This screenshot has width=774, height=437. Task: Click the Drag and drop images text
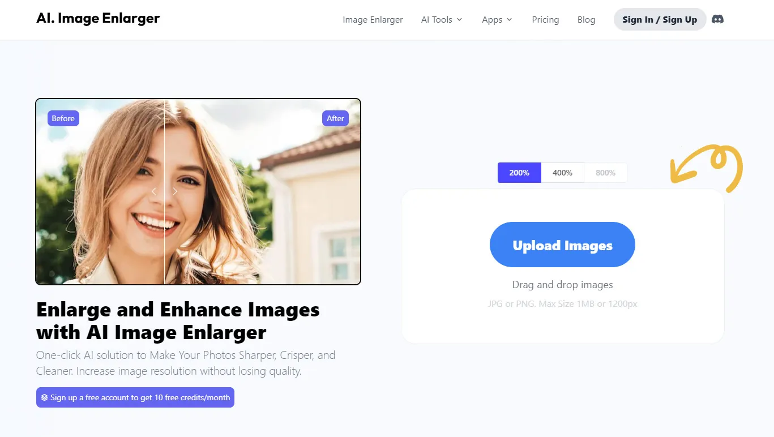click(x=562, y=285)
